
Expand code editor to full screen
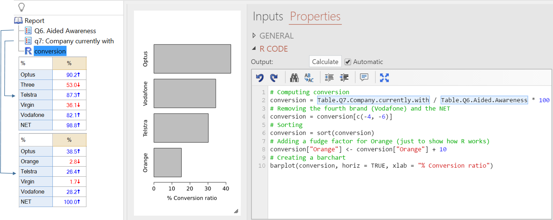[x=384, y=78]
